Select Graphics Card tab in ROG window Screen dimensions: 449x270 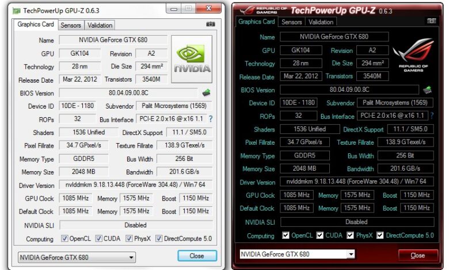(x=256, y=22)
